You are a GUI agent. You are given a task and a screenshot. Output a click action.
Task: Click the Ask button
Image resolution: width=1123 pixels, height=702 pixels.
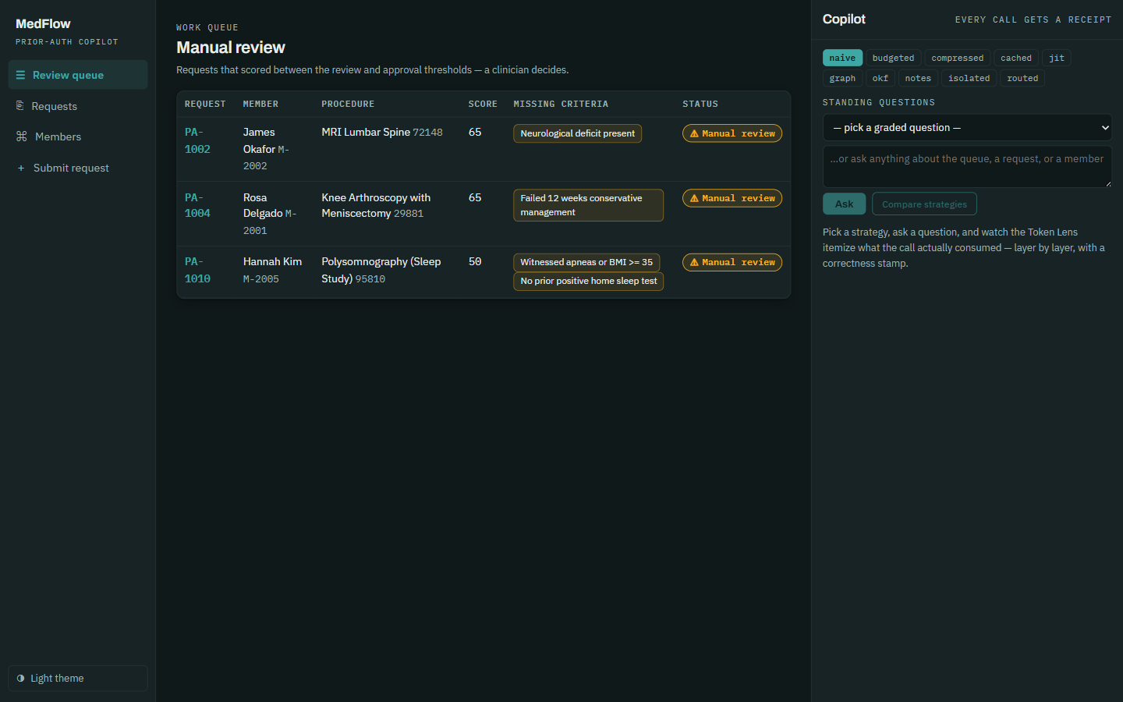pos(844,204)
